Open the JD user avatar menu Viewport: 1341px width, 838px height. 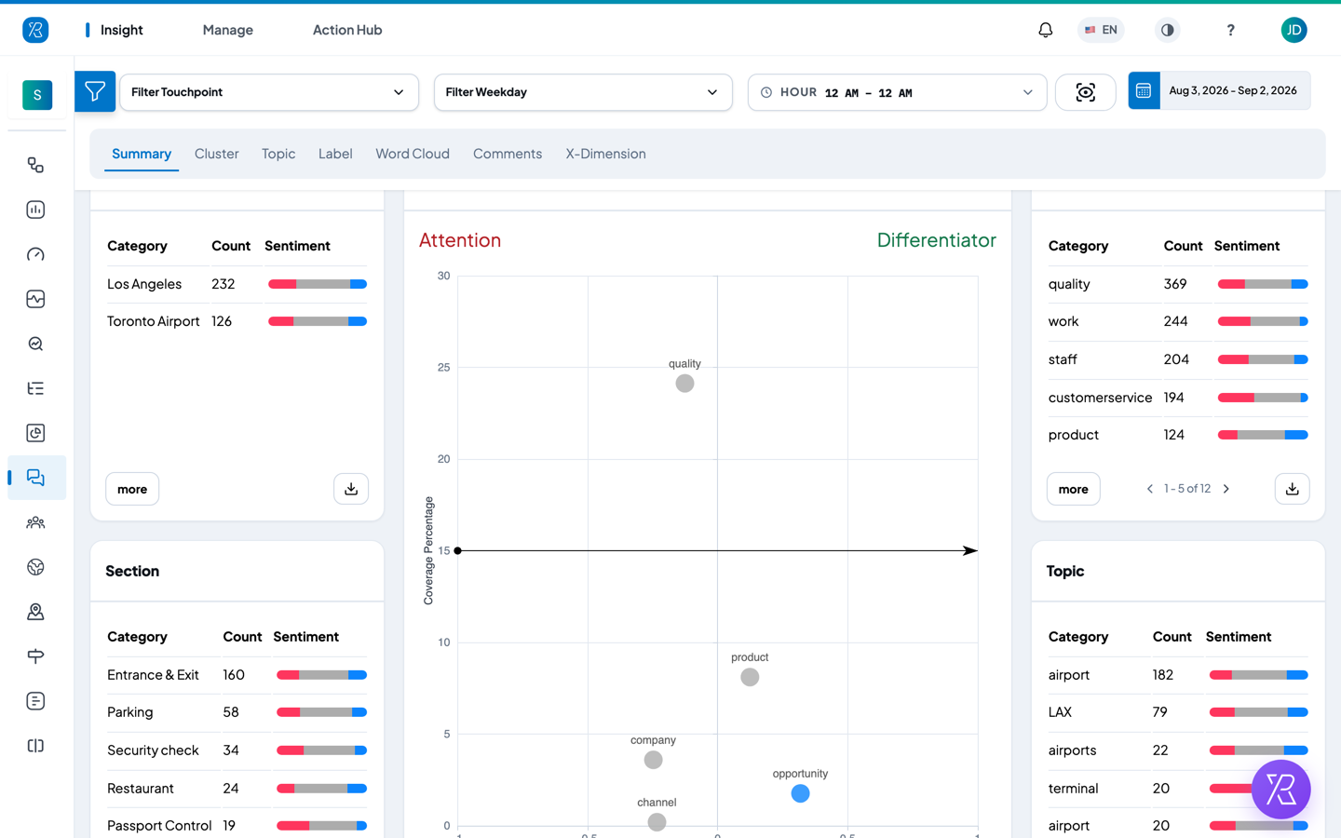1294,30
